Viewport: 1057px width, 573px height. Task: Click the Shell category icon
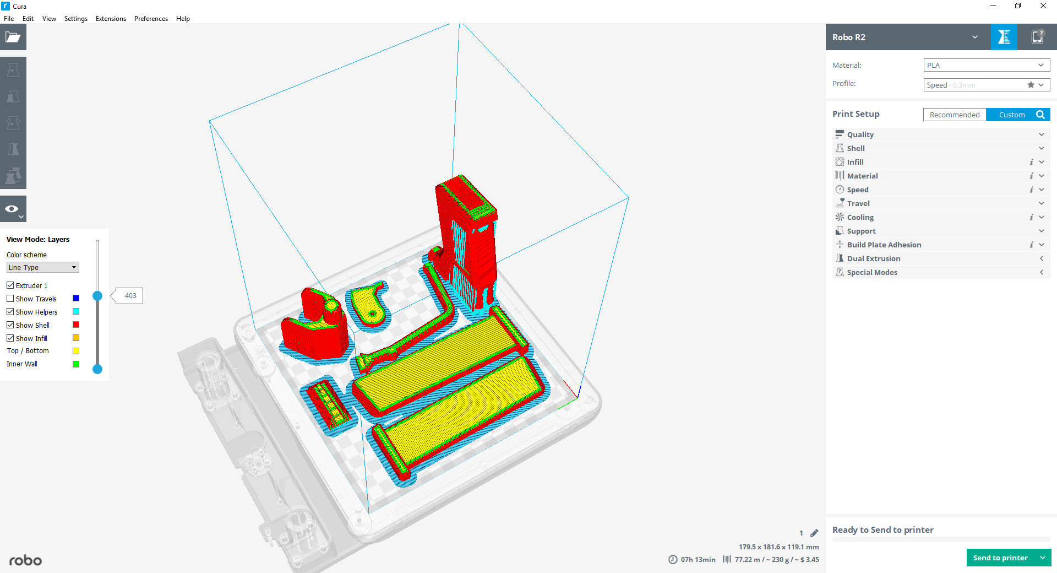click(x=840, y=148)
